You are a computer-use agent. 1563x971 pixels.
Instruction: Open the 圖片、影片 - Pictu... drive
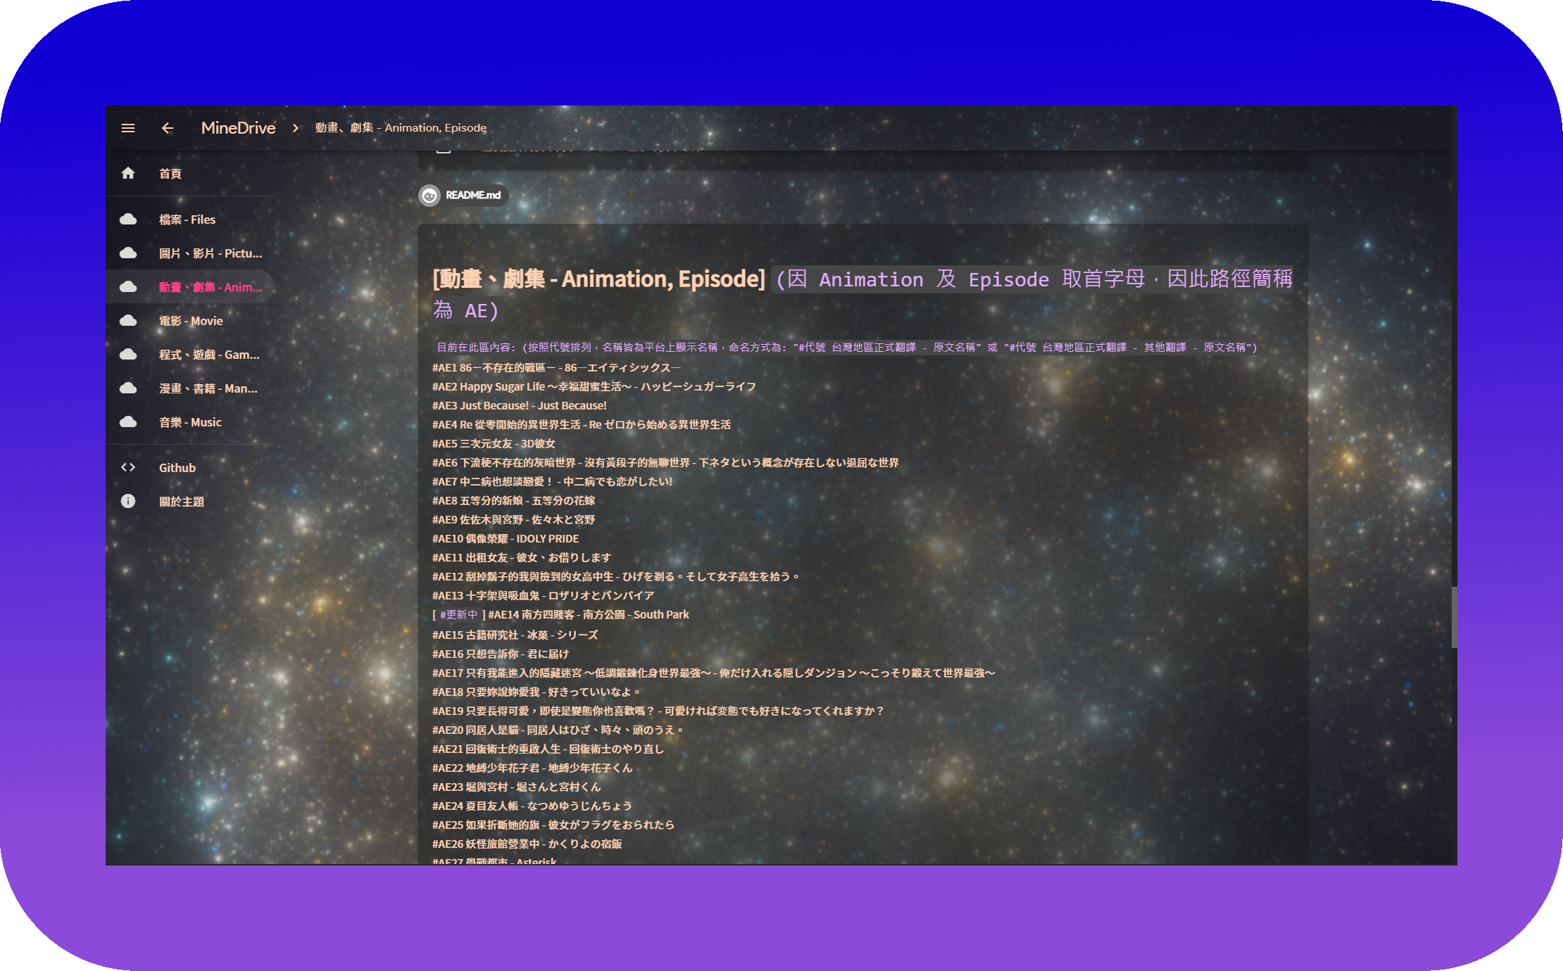pyautogui.click(x=210, y=253)
